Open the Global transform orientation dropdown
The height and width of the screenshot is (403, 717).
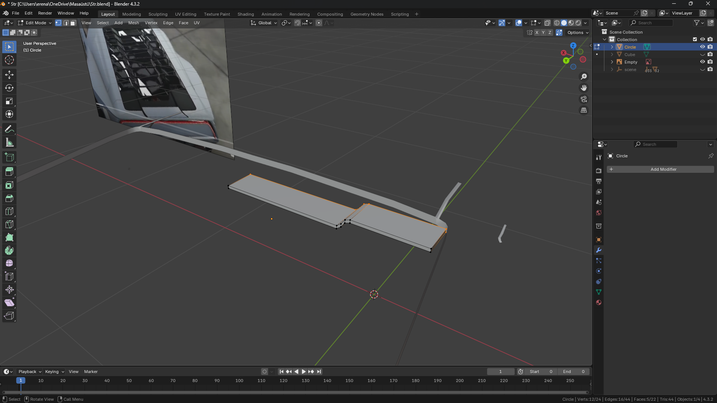tap(264, 23)
